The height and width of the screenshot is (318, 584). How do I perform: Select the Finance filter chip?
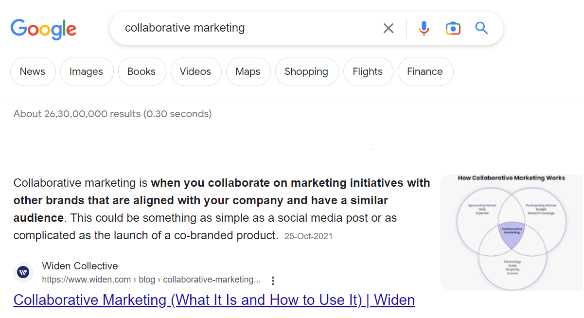tap(425, 71)
